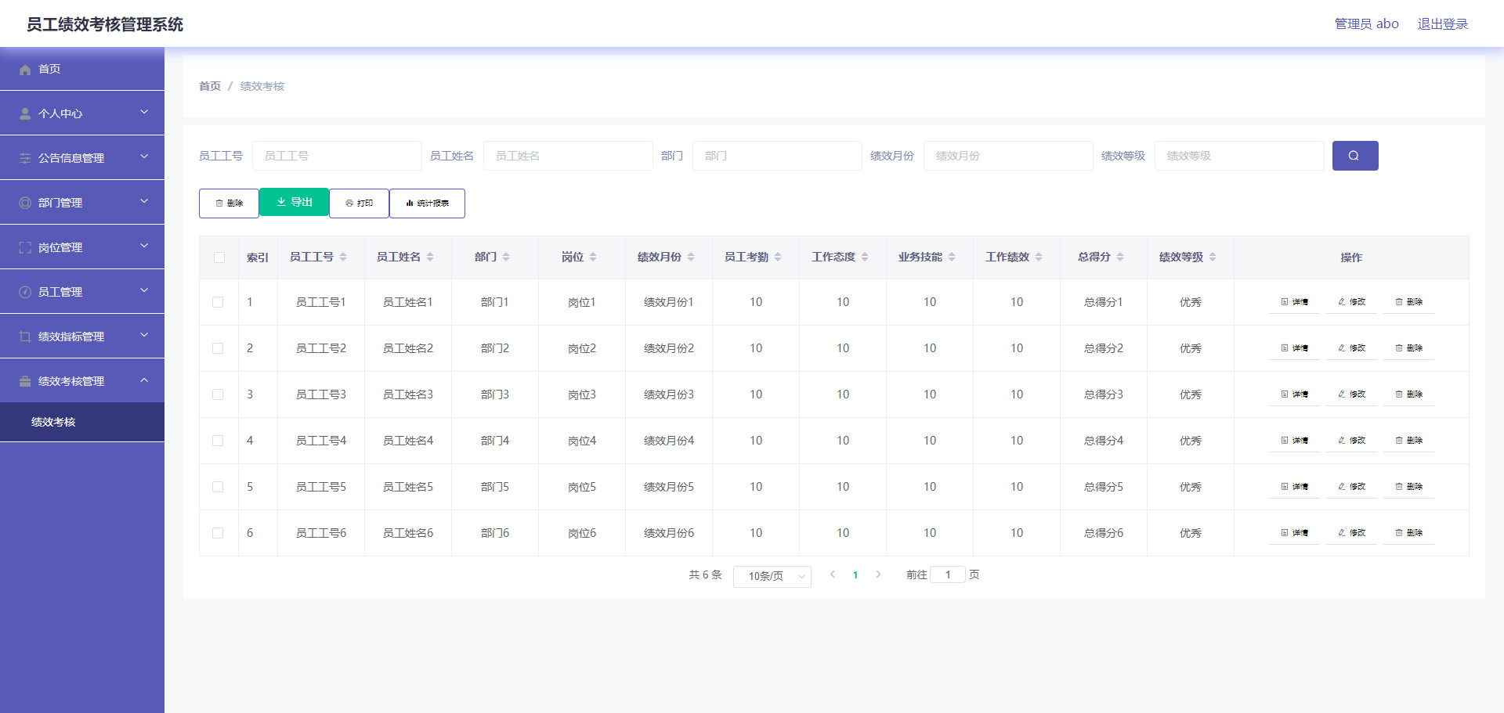Open 详情 for row 员工工号4
1504x713 pixels.
pos(1294,441)
